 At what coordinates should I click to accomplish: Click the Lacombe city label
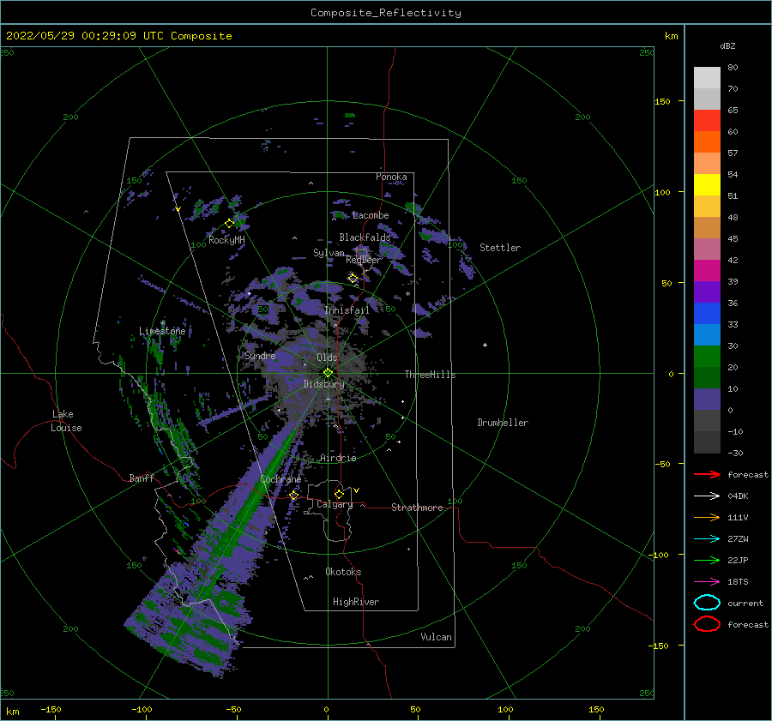tap(371, 215)
